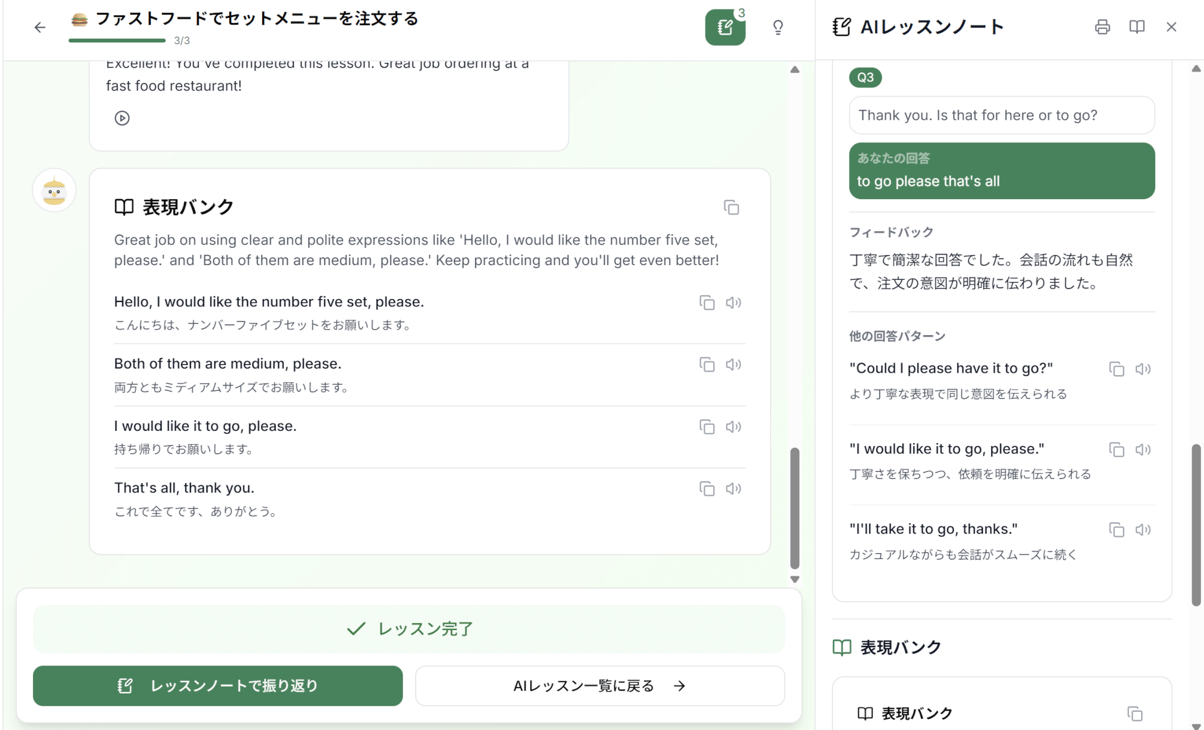1204x730 pixels.
Task: Click the レッスン完了 banner
Action: tap(409, 629)
